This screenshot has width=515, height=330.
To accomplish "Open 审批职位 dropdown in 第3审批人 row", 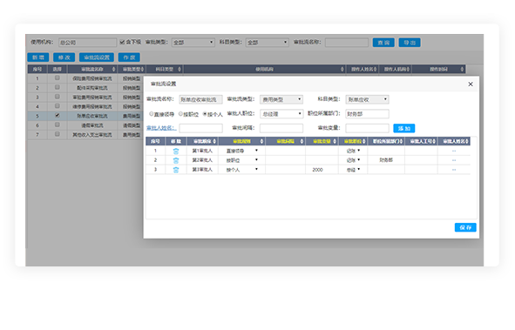I will click(x=354, y=170).
